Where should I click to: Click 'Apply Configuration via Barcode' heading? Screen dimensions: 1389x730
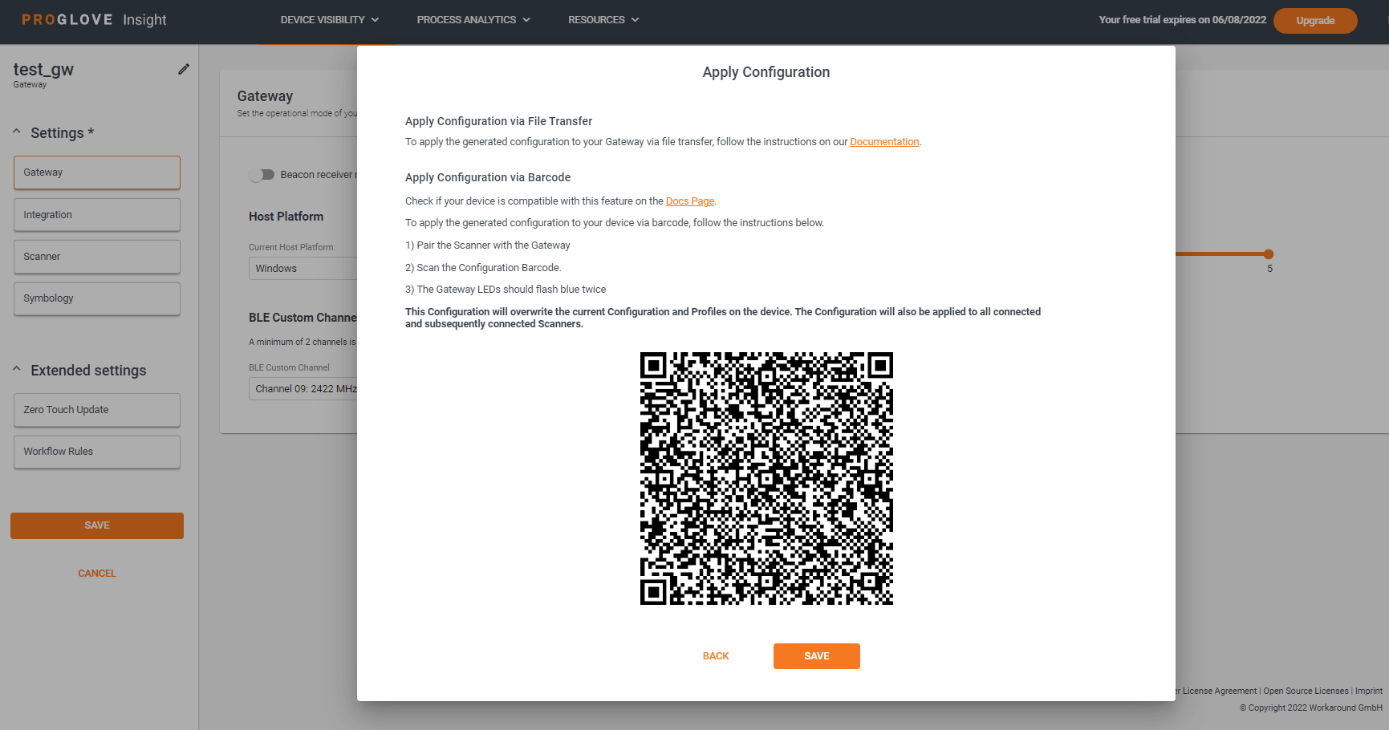tap(488, 177)
